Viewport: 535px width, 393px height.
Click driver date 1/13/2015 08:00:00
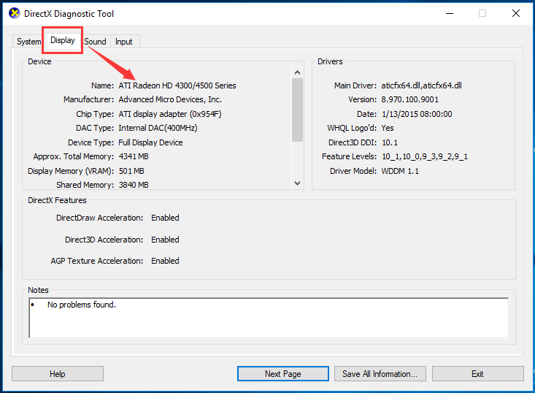pos(417,114)
